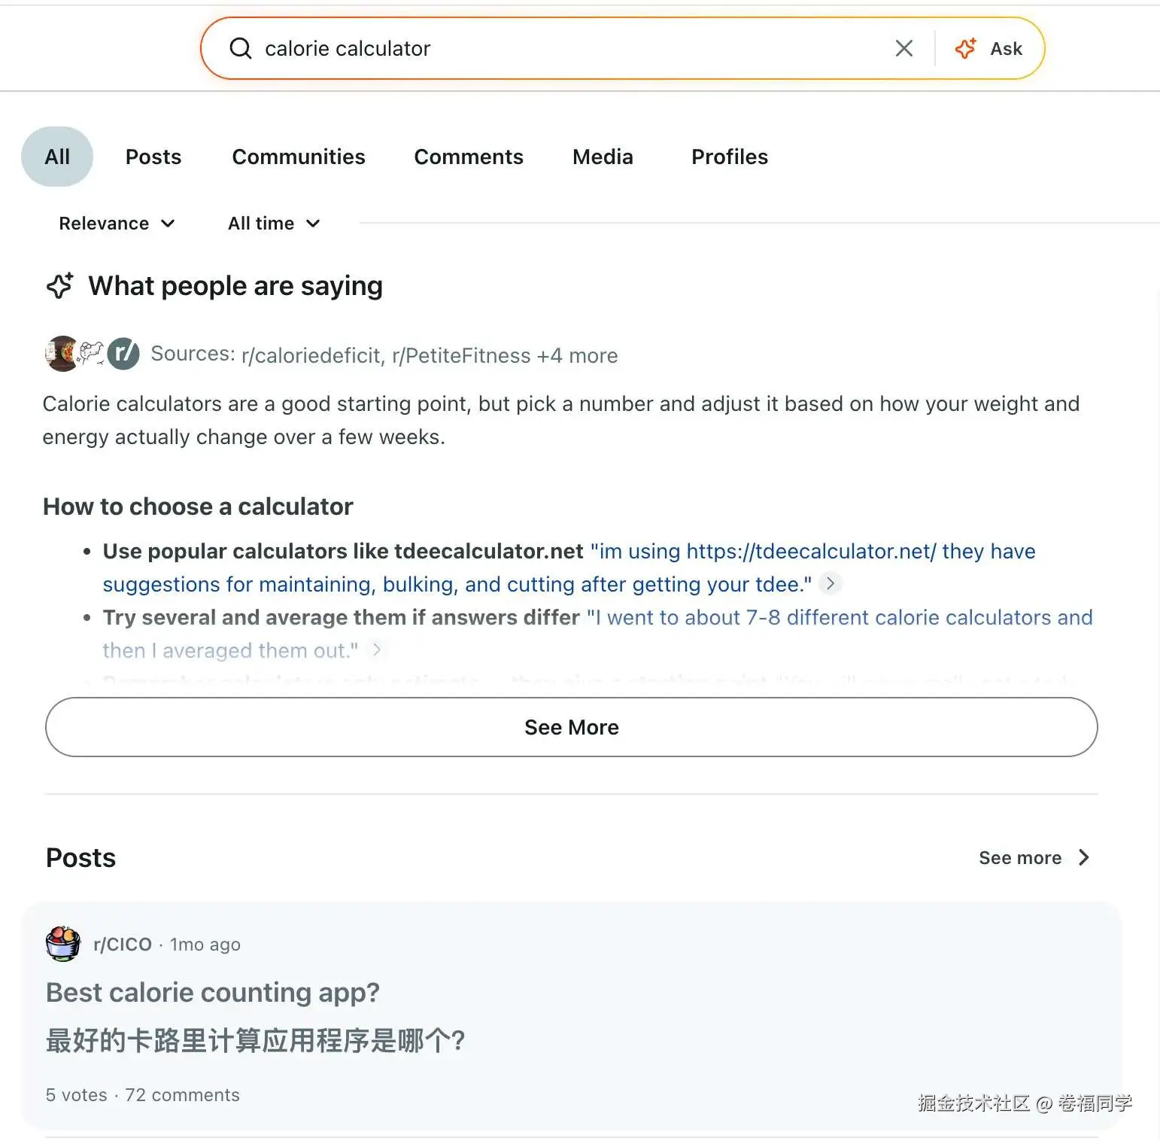Screen dimensions: 1160x1141
Task: Open citation arrow after tdeecalculator quote
Action: (x=830, y=583)
